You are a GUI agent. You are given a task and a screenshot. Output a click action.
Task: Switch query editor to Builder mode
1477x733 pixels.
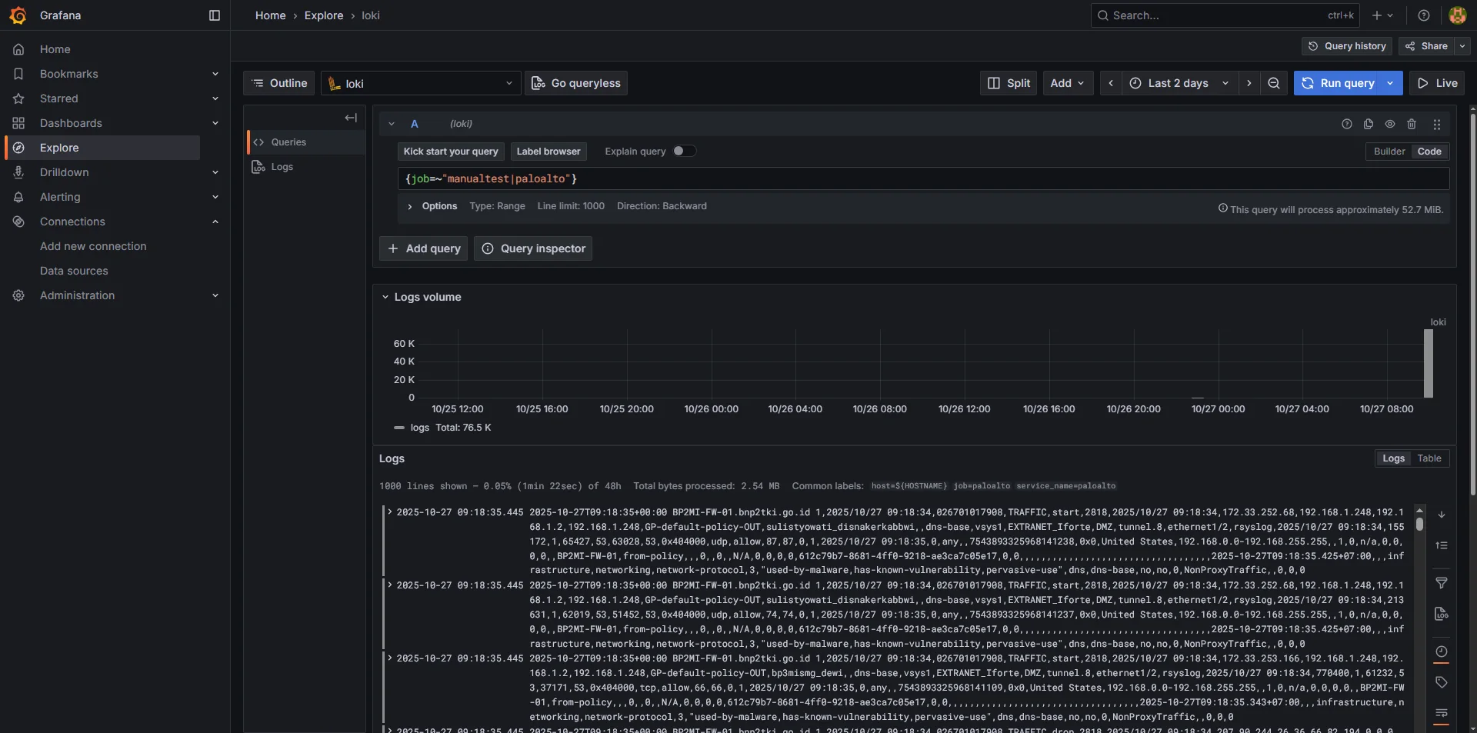click(1389, 152)
